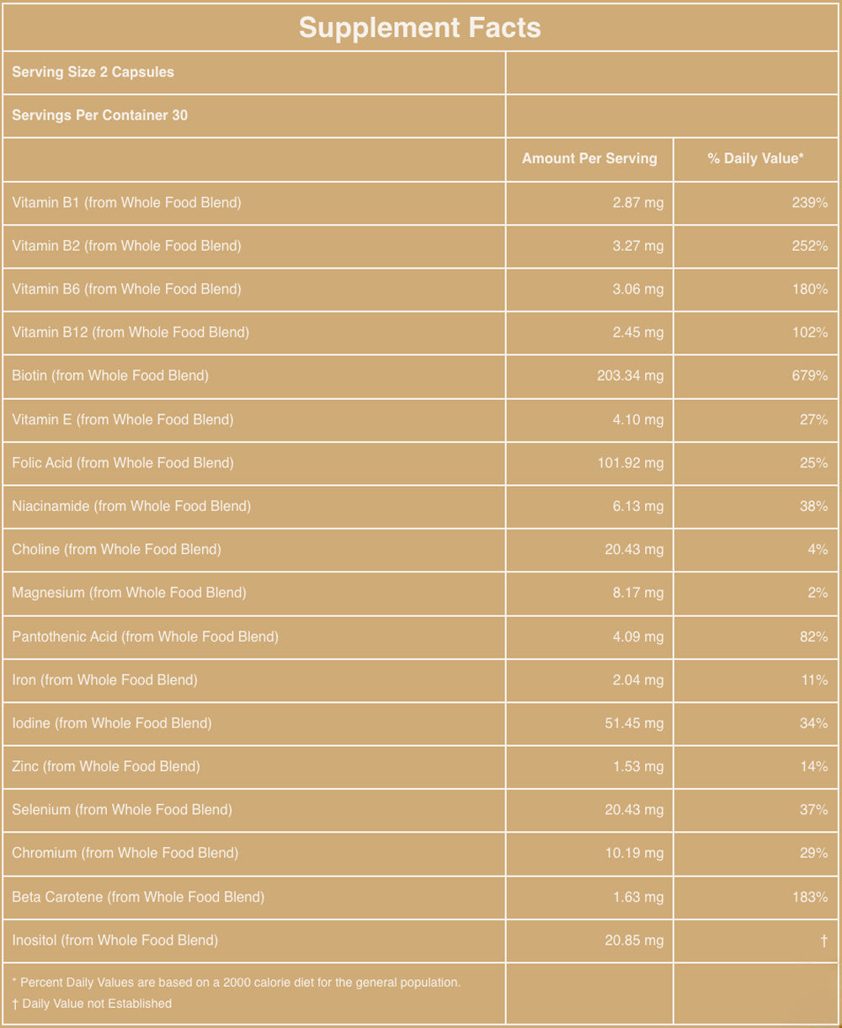Click the 51.45 mg amount for Iodine

[635, 723]
